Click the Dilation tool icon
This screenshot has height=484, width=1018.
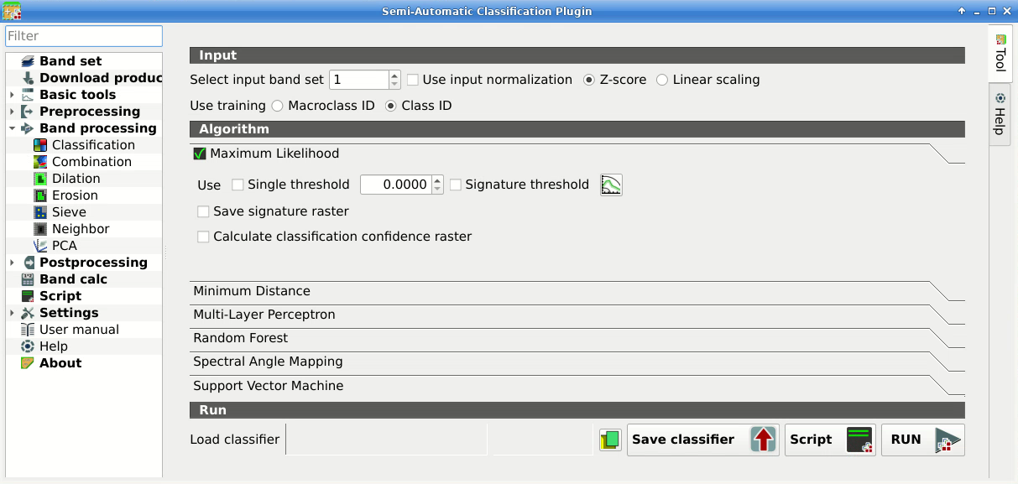[40, 179]
